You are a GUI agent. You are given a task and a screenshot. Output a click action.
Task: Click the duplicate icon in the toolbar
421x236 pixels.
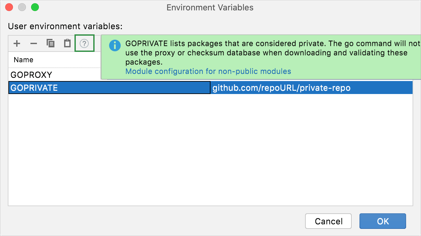tap(51, 43)
